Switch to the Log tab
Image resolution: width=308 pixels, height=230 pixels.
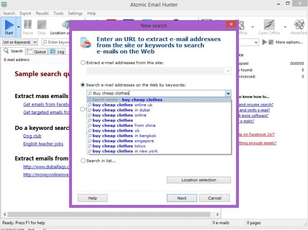coord(57,52)
